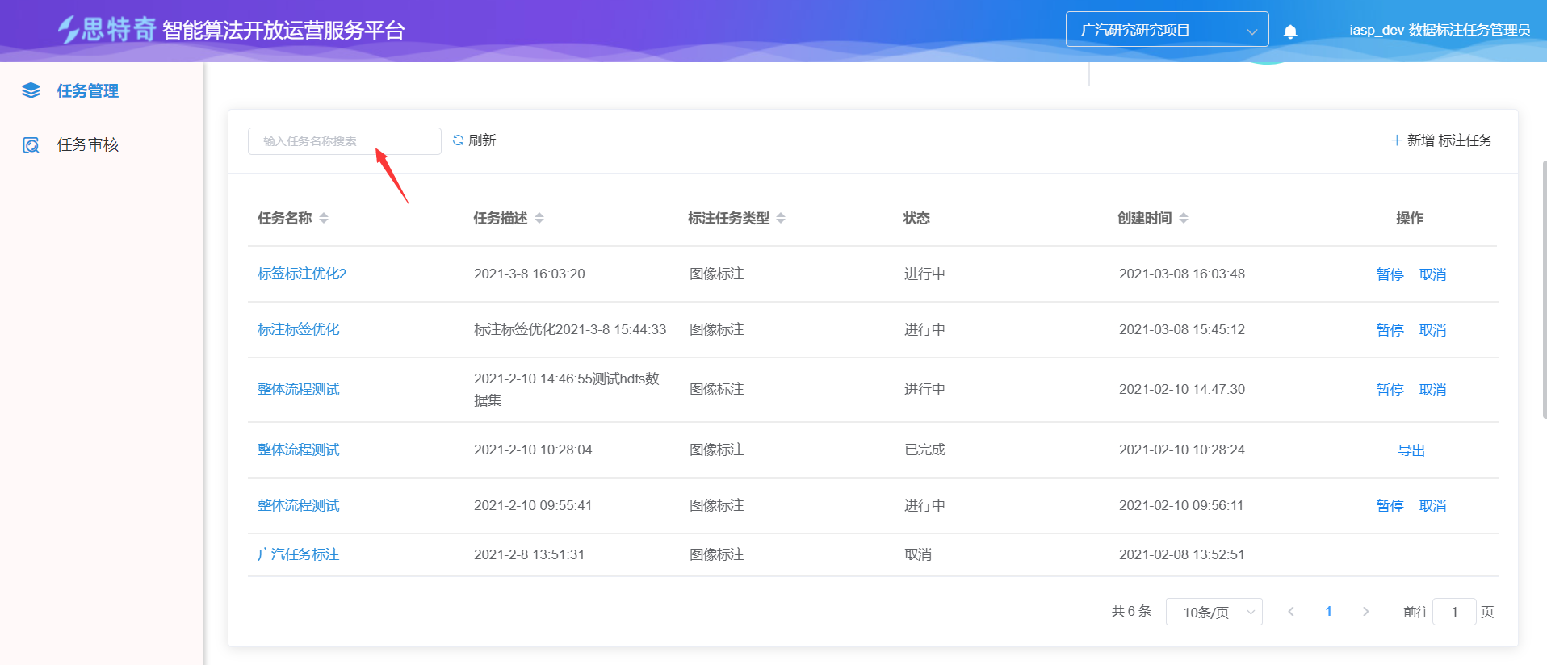Pause the task created 2021-02-10 14:47:30
The height and width of the screenshot is (665, 1547).
point(1390,390)
